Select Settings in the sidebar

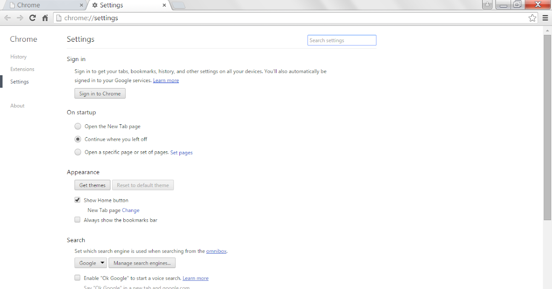coord(19,82)
